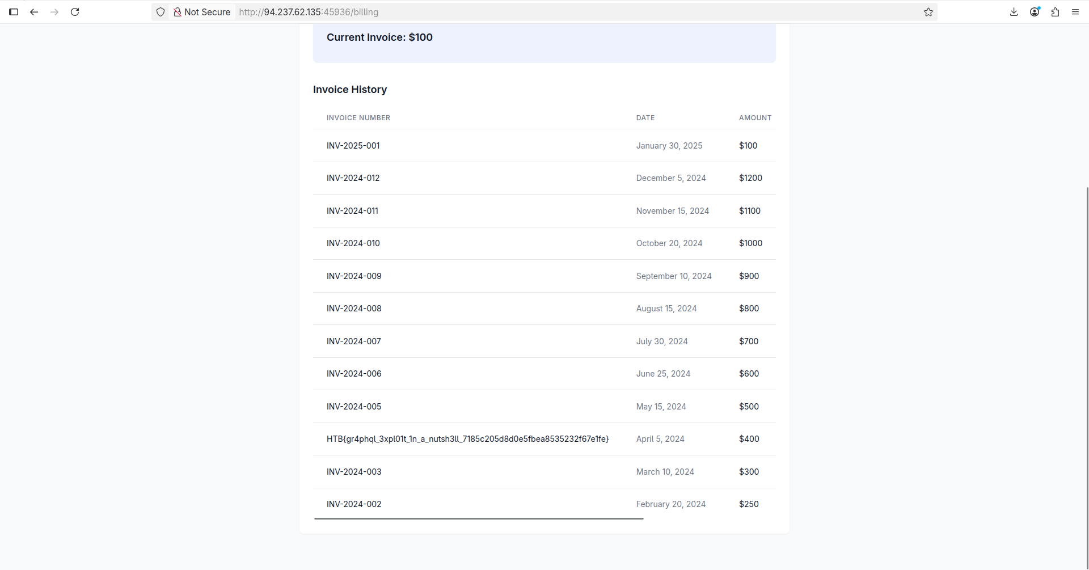The image size is (1089, 570).
Task: Click the $250 amount
Action: pyautogui.click(x=749, y=504)
